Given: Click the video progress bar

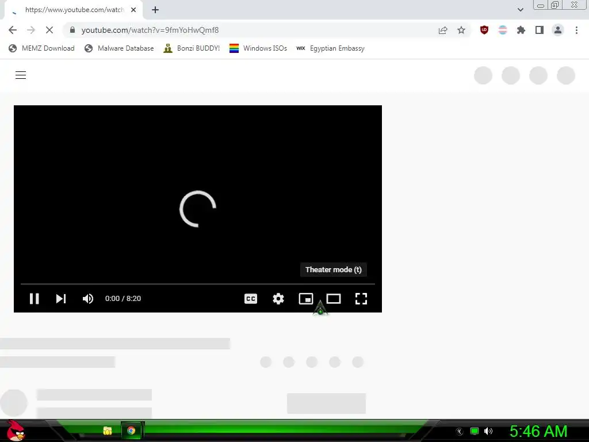Looking at the screenshot, I should click(198, 284).
